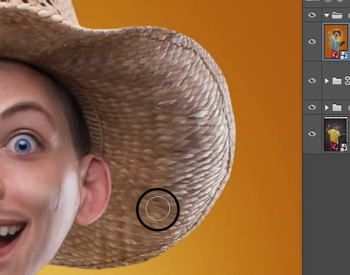Select the orange-background layer thumbnail
Screen dimensions: 350x275
[335, 42]
